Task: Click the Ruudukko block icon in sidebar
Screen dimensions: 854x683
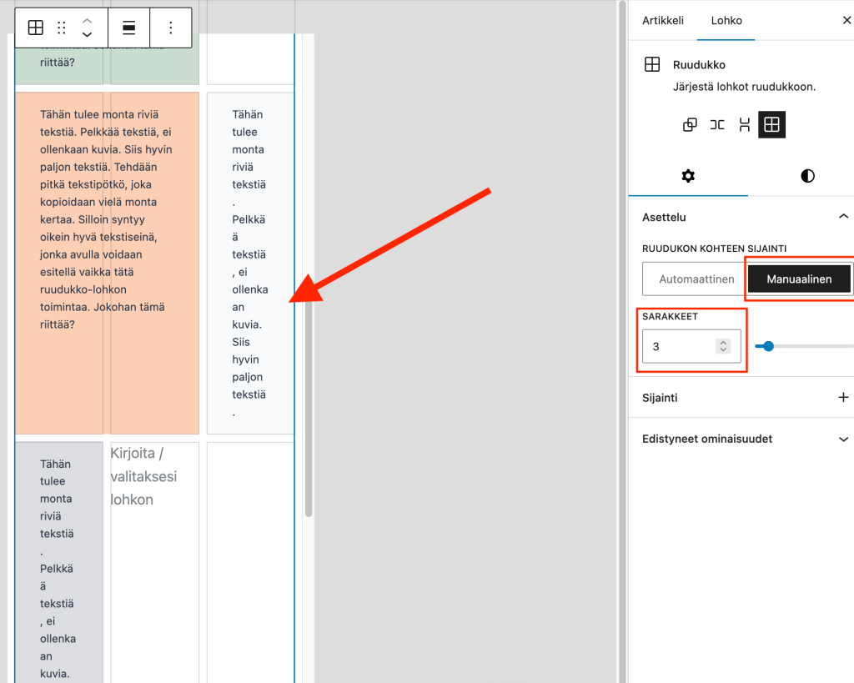Action: pos(652,64)
